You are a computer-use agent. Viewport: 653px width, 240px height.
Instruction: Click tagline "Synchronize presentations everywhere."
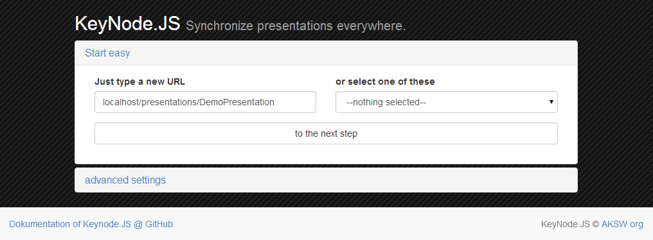296,26
